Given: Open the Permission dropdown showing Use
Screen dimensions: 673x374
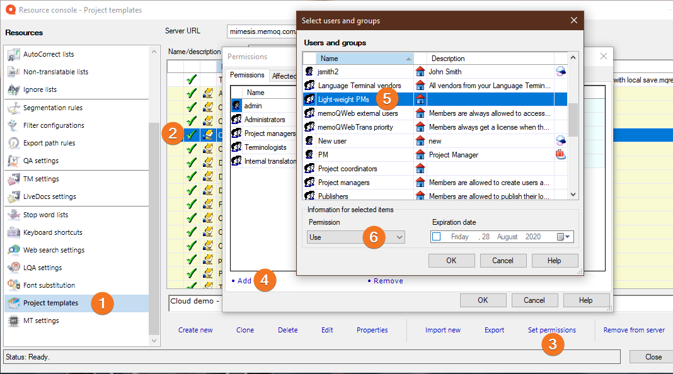Looking at the screenshot, I should pyautogui.click(x=356, y=237).
